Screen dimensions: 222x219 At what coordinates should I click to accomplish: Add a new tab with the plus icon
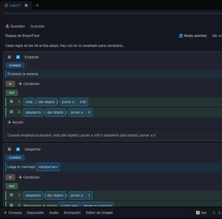click(x=37, y=5)
